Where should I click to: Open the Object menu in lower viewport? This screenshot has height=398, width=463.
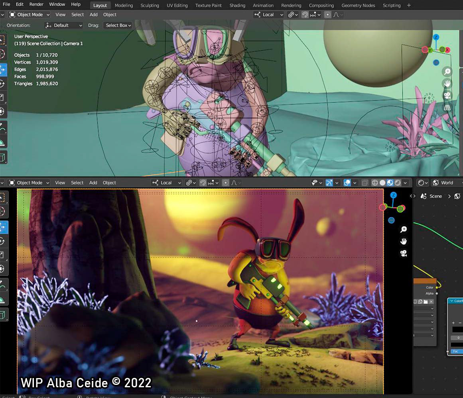pyautogui.click(x=109, y=183)
